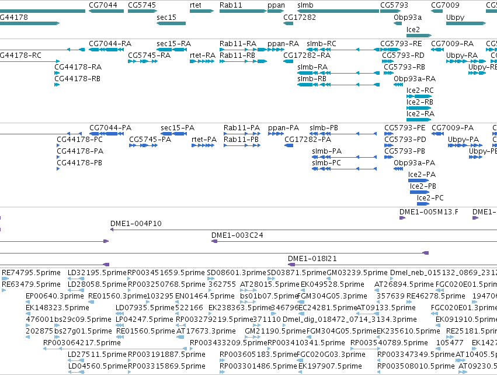The width and height of the screenshot is (497, 375).
Task: Click EST EK197907.5prime label
Action: (330, 366)
